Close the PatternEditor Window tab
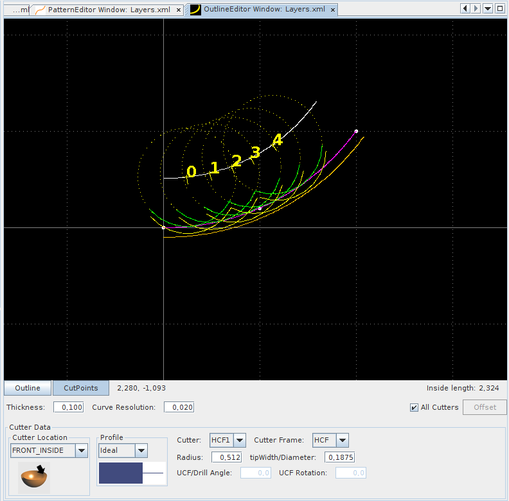Image resolution: width=509 pixels, height=501 pixels. pos(178,10)
